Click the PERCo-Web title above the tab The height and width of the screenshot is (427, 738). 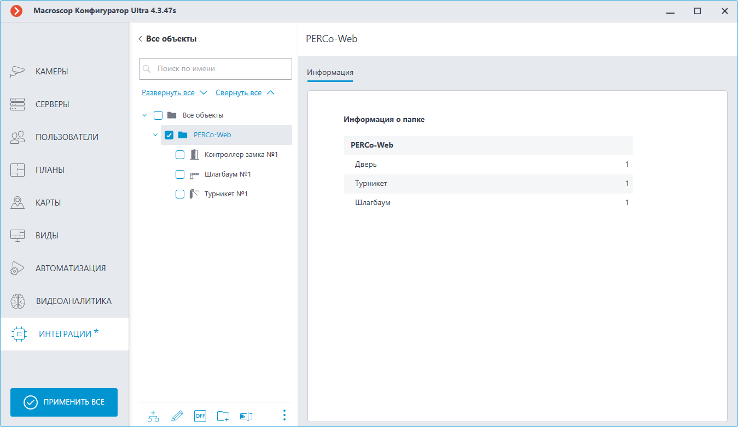coord(332,39)
